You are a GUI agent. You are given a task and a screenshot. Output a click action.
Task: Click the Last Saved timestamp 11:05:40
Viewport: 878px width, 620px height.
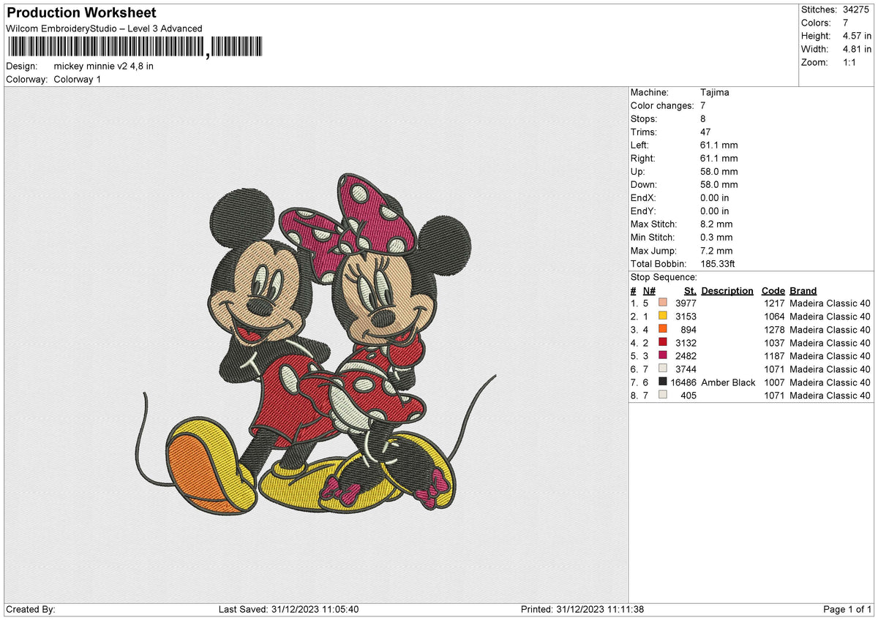click(x=339, y=609)
